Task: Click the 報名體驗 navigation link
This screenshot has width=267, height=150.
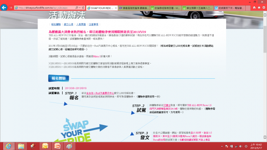Action: pos(56,25)
